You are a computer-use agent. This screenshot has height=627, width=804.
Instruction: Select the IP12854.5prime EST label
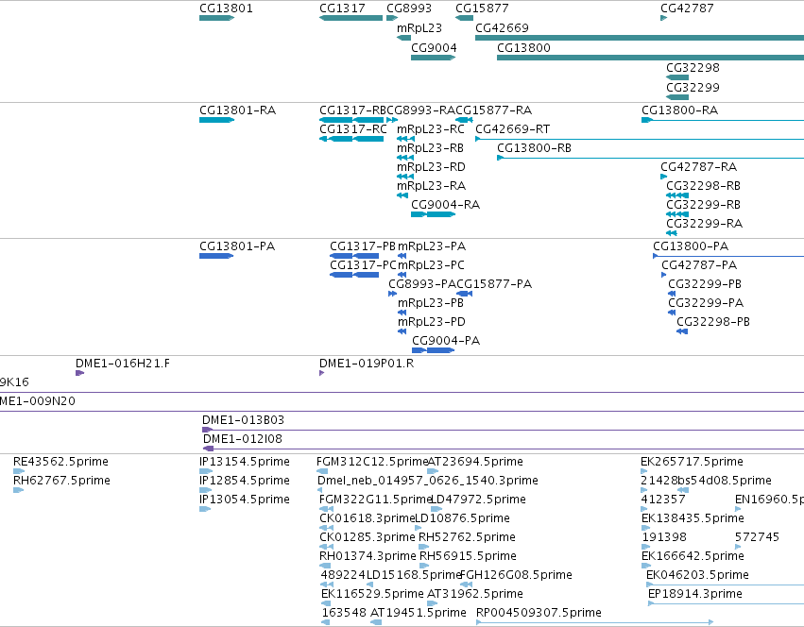(245, 481)
